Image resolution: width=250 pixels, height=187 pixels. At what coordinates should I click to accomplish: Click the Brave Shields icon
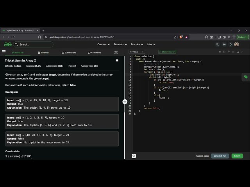pyautogui.click(x=181, y=37)
